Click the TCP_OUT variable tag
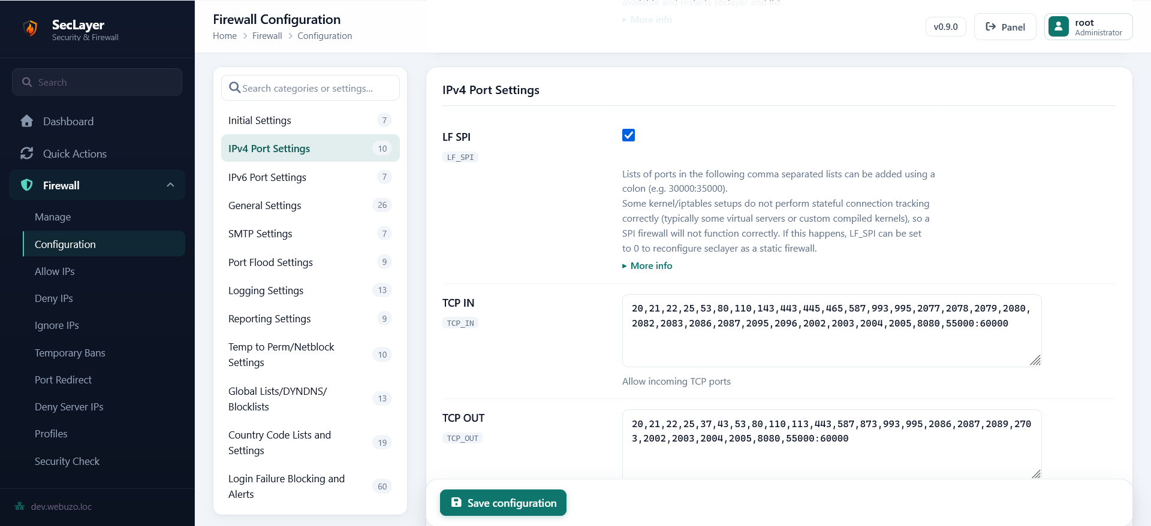This screenshot has height=526, width=1151. (x=463, y=438)
